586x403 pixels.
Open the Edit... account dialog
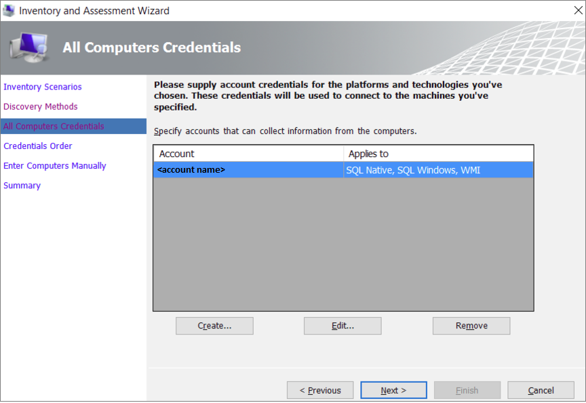[343, 326]
